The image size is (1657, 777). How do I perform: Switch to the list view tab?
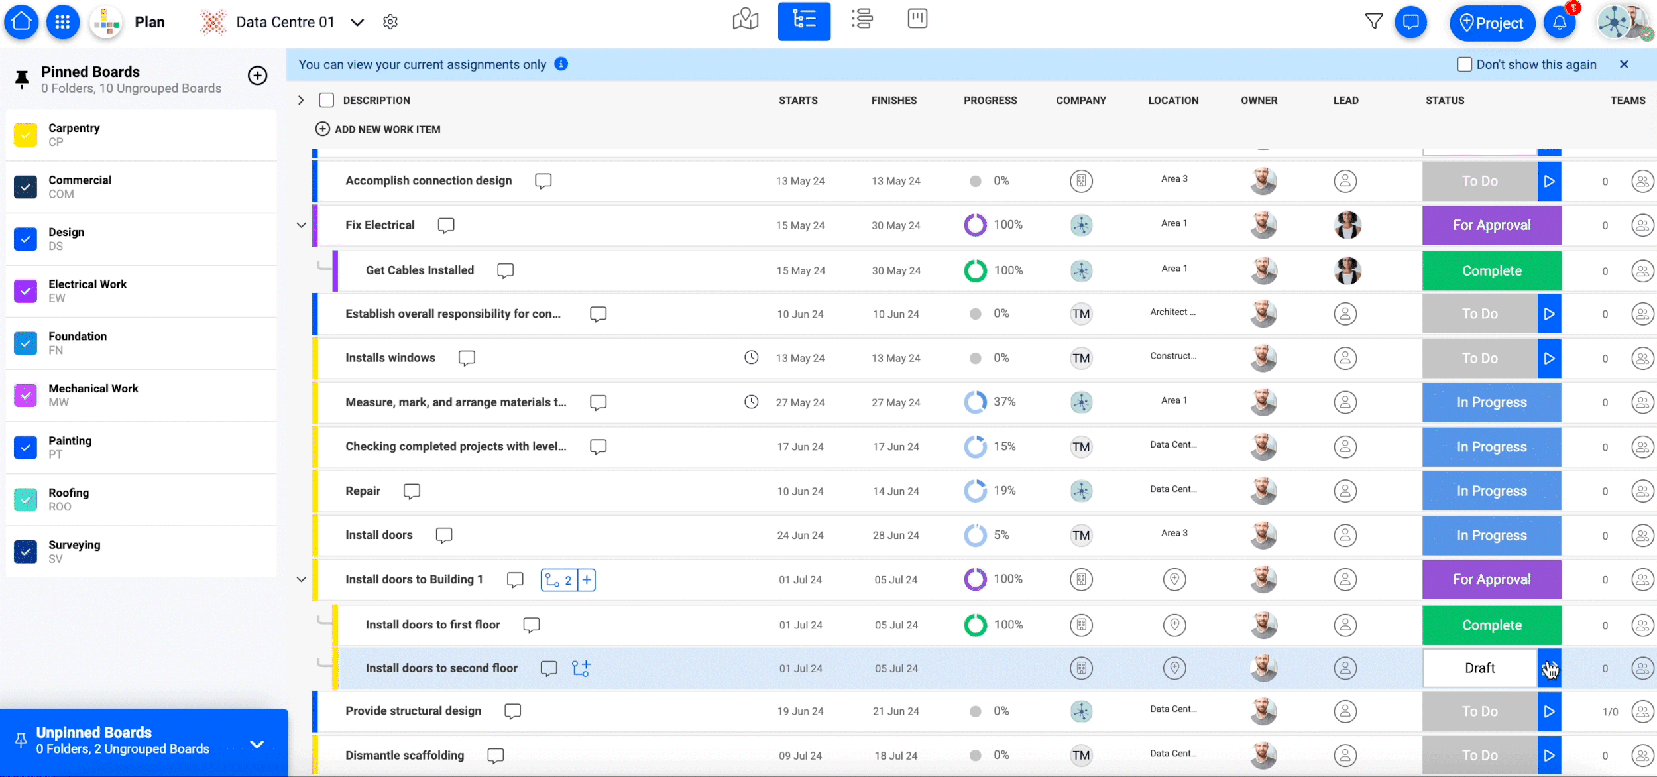coord(862,20)
